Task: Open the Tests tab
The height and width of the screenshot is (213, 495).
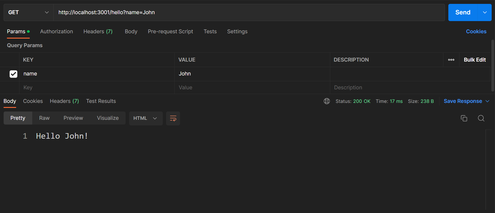Action: coord(210,32)
